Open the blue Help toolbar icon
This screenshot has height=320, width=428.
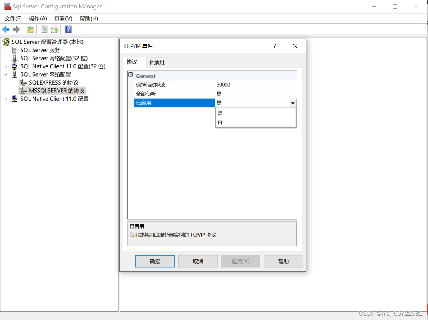click(68, 30)
